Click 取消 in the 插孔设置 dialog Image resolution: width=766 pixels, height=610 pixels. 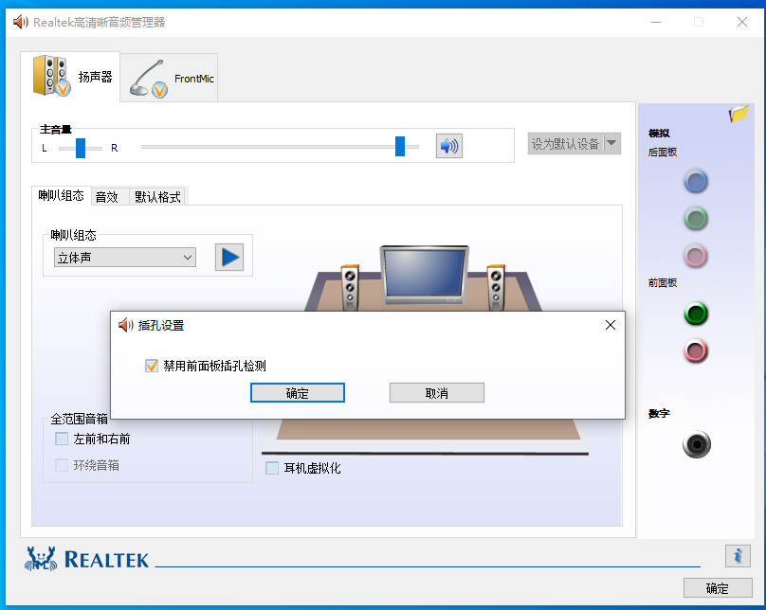pos(436,393)
